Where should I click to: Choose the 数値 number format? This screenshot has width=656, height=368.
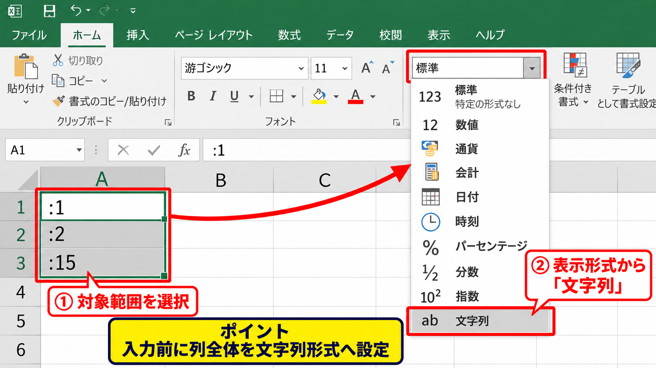click(480, 125)
